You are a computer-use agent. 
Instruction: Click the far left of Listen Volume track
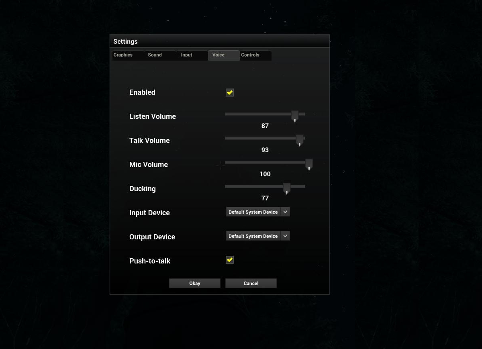click(227, 114)
